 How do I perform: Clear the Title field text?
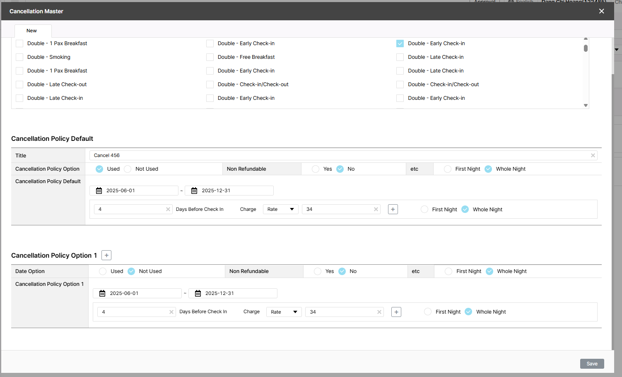tap(593, 155)
